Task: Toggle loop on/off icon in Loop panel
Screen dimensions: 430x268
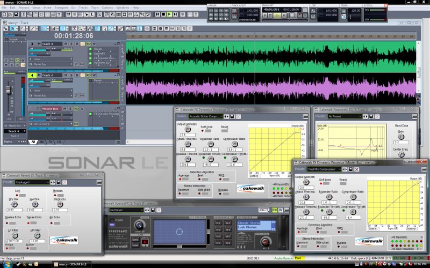Action: point(313,11)
